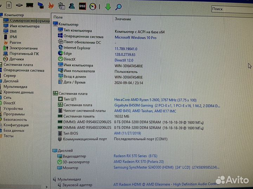The height and width of the screenshot is (189, 253).
Task: Click the Значение column header
Action: pyautogui.click(x=123, y=19)
